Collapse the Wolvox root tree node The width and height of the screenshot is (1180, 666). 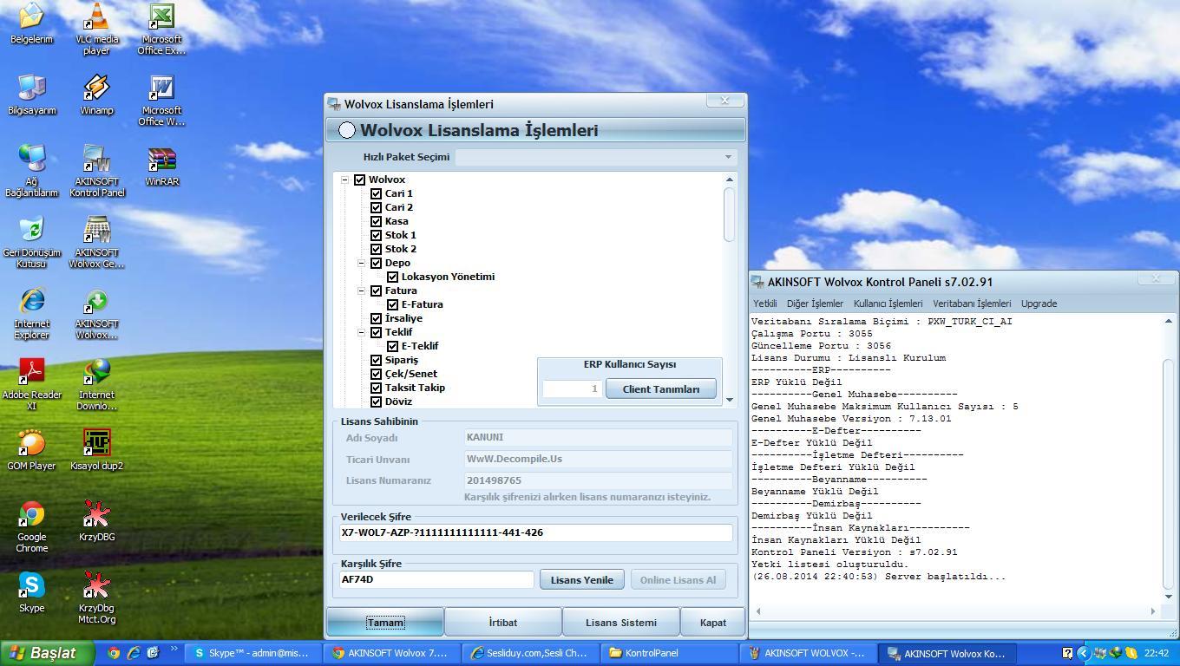[344, 180]
